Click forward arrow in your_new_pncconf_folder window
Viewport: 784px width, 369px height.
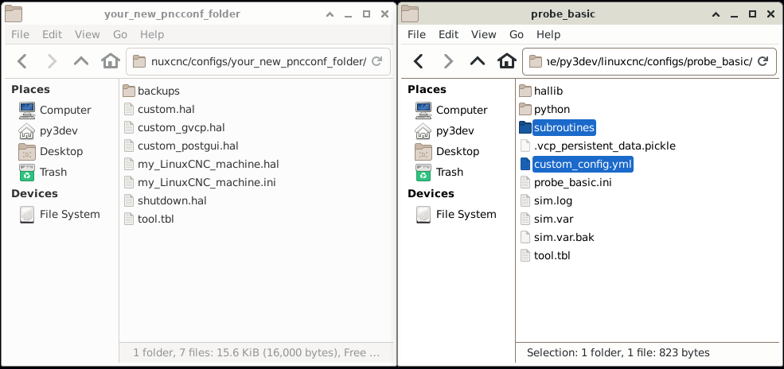click(x=52, y=61)
